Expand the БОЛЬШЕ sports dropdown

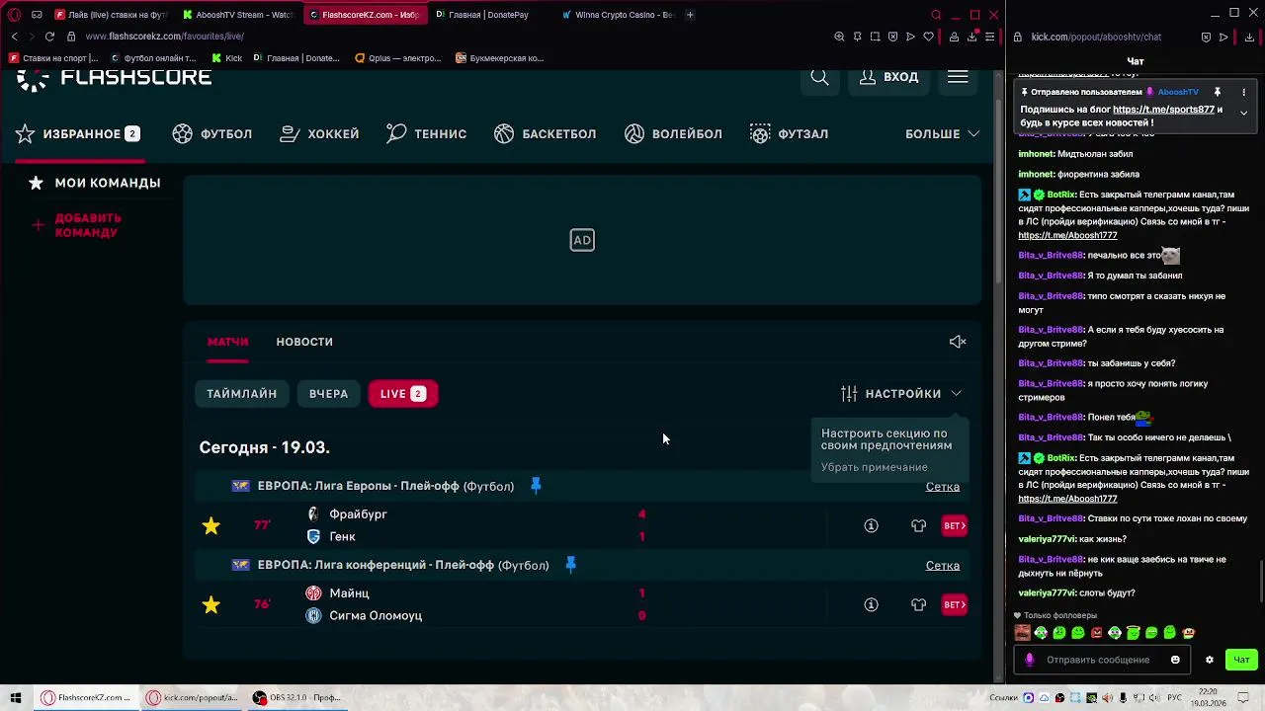[942, 134]
